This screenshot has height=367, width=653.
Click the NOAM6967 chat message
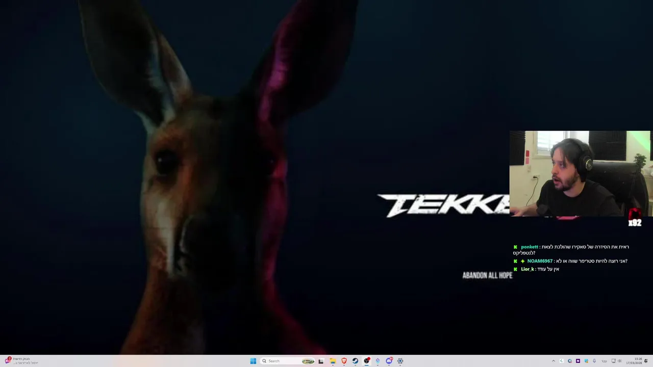coord(570,261)
